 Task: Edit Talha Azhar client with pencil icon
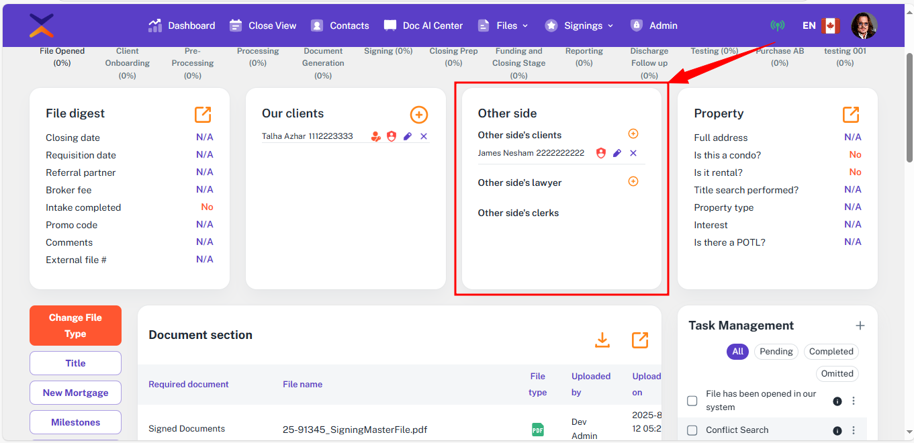tap(408, 136)
